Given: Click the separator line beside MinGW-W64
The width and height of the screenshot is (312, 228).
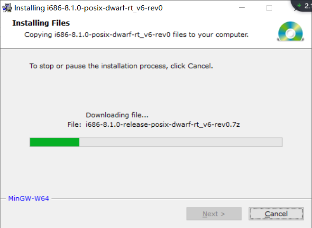Looking at the screenshot, I should pos(181,199).
